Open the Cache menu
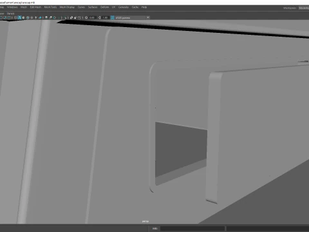 coord(135,7)
